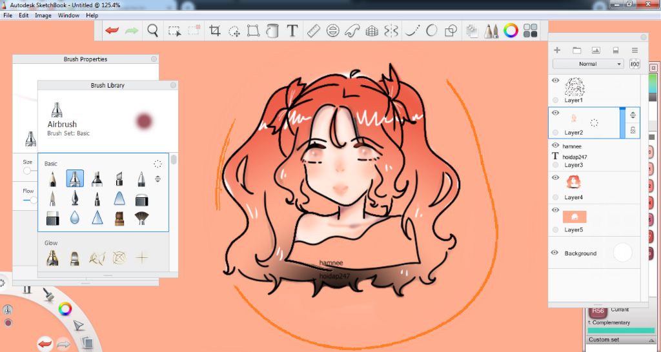The image size is (661, 352).
Task: Open the Window menu
Action: (68, 15)
